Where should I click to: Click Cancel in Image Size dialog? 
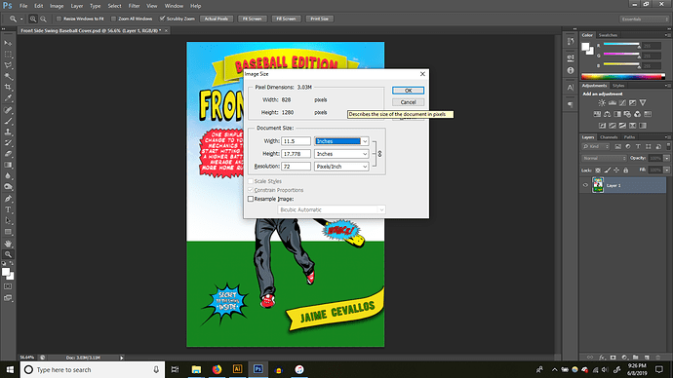pyautogui.click(x=408, y=102)
